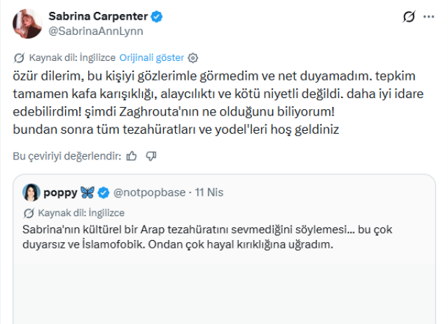
Task: Click poppy's profile avatar in quoted tweet
Action: pos(31,191)
